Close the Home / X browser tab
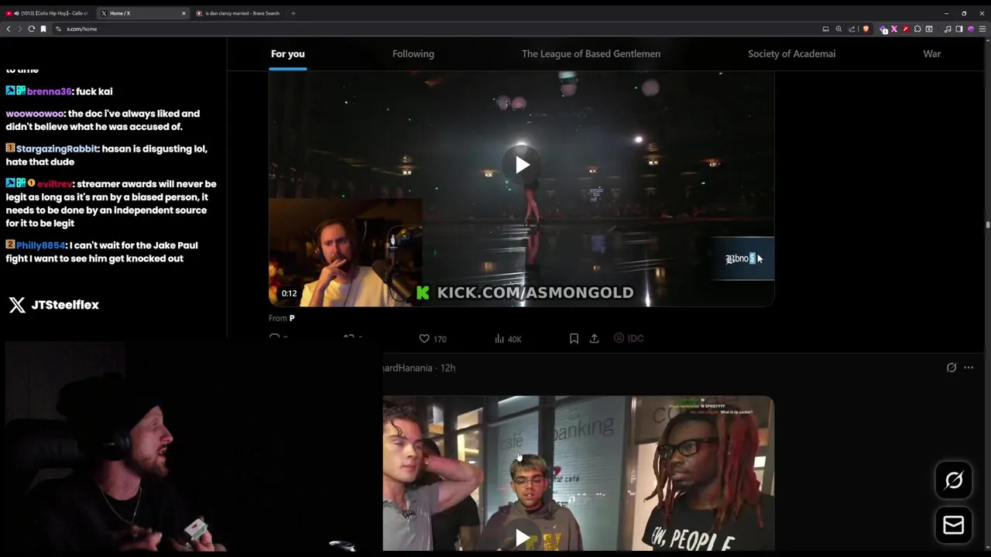The image size is (991, 557). tap(183, 13)
